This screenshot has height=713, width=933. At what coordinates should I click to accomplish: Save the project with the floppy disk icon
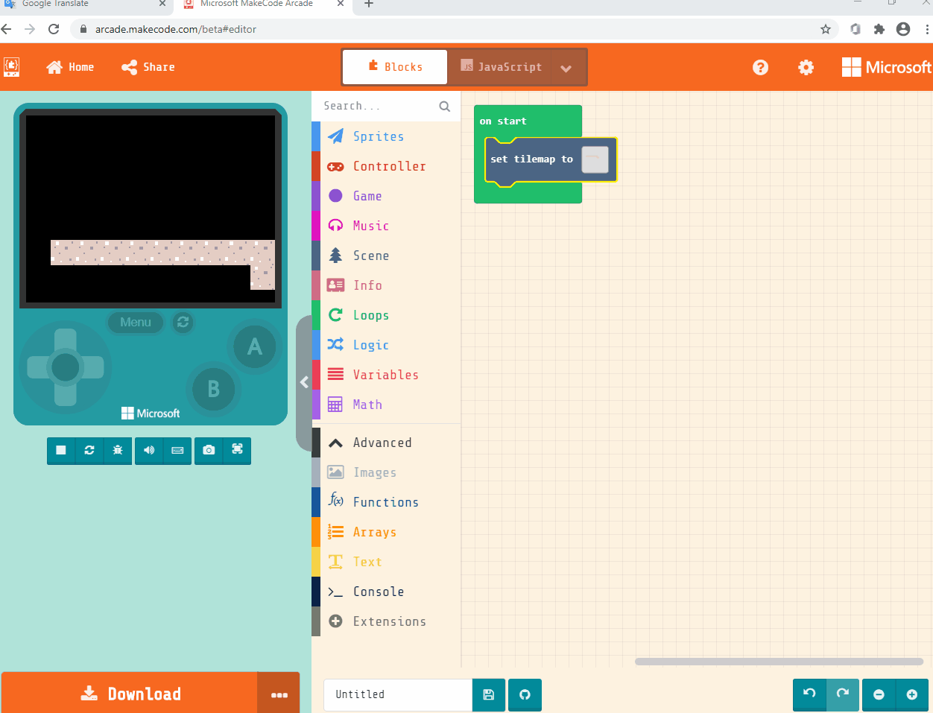tap(489, 694)
